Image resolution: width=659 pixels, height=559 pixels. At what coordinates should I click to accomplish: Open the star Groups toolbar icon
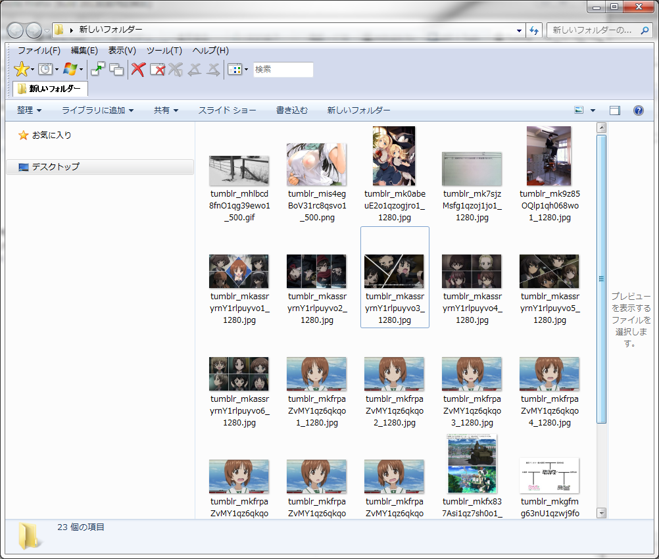21,69
